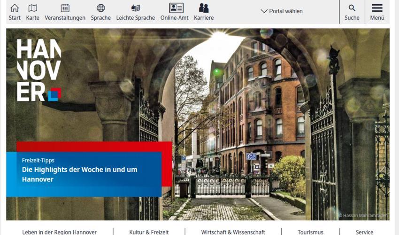Open the Karriere people icon
Image resolution: width=399 pixels, height=235 pixels.
pyautogui.click(x=204, y=8)
